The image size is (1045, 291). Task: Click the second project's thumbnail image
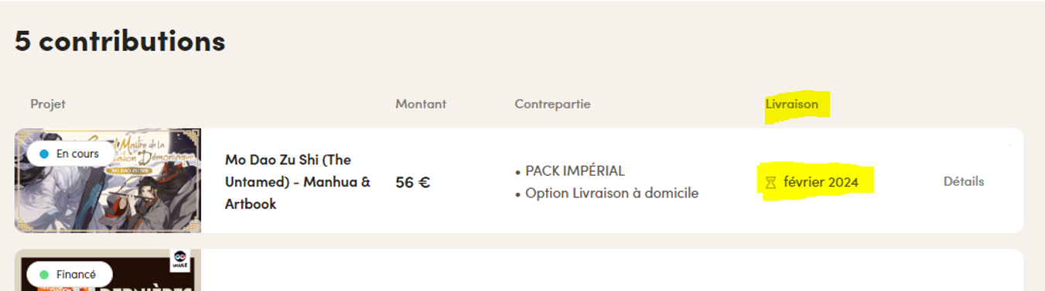point(108,270)
